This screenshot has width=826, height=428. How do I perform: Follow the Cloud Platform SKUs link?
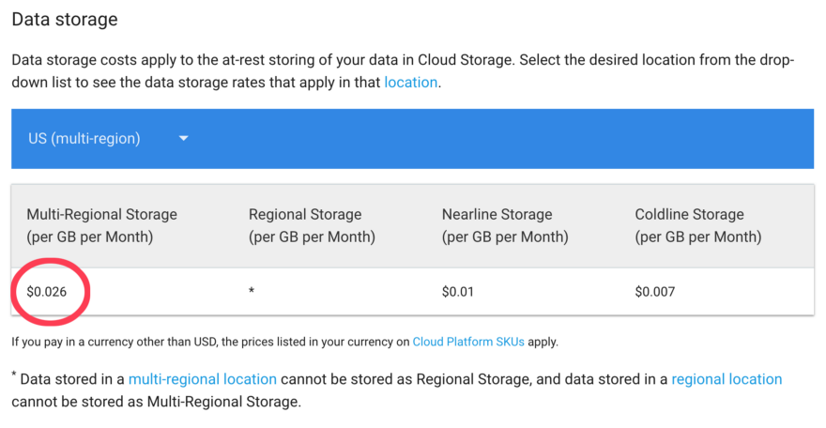click(x=467, y=342)
